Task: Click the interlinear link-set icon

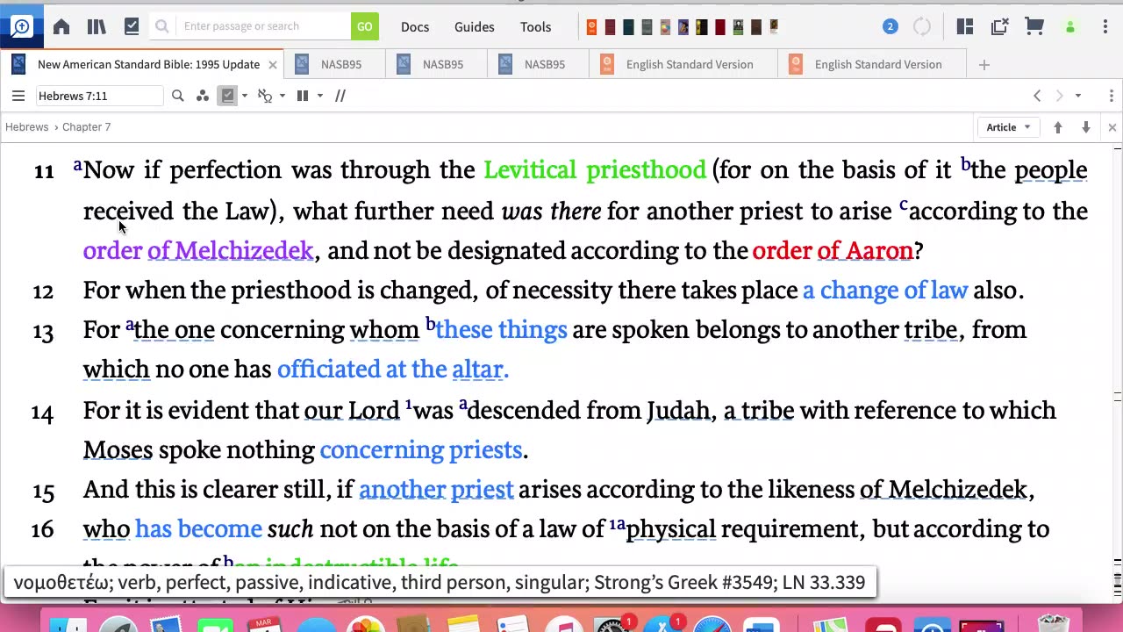Action: (266, 96)
